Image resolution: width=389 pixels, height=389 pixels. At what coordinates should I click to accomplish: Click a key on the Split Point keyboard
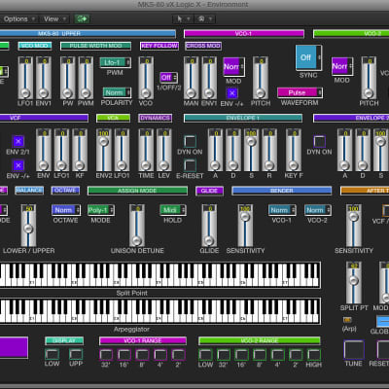[x=160, y=275]
